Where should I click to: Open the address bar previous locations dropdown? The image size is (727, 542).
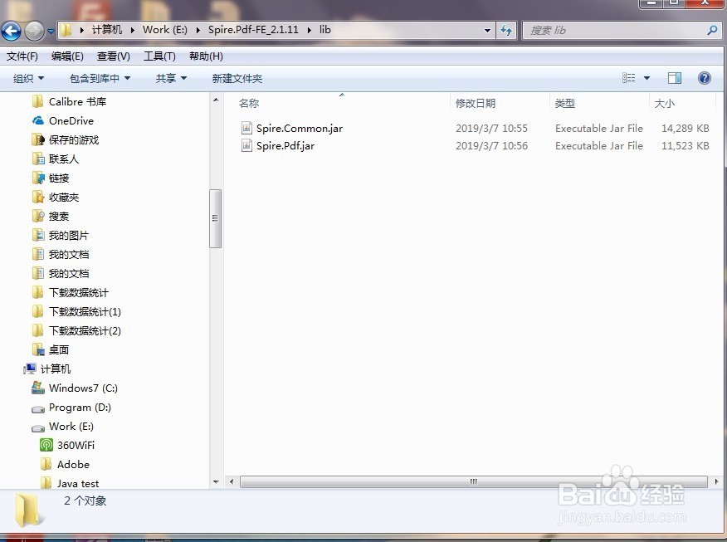pos(487,31)
